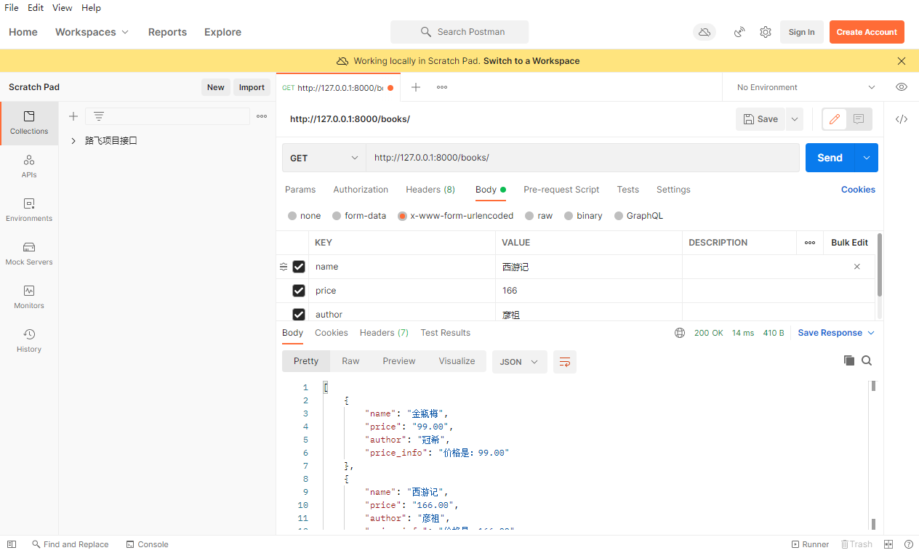Open the code snippet panel icon
This screenshot has width=919, height=553.
click(902, 119)
